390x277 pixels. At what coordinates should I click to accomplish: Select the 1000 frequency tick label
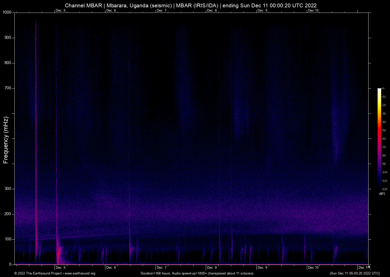7,12
